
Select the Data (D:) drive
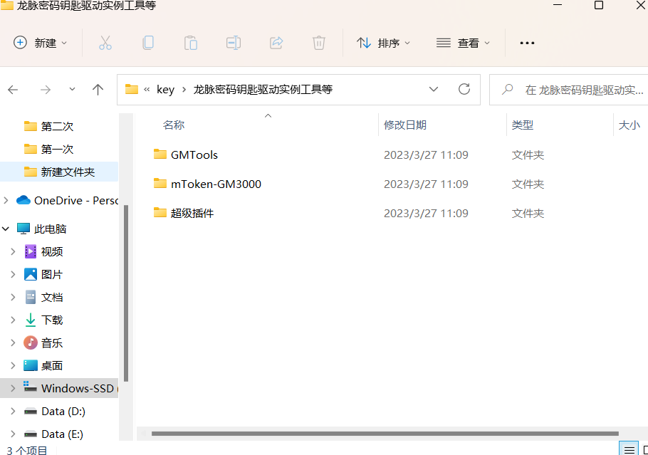click(63, 412)
